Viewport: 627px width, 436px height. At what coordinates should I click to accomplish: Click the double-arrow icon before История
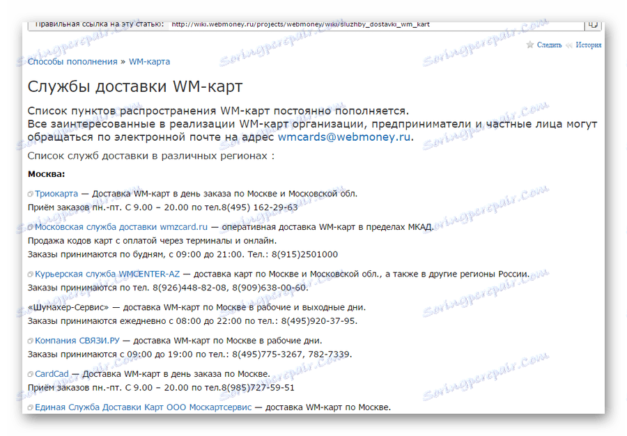(569, 45)
